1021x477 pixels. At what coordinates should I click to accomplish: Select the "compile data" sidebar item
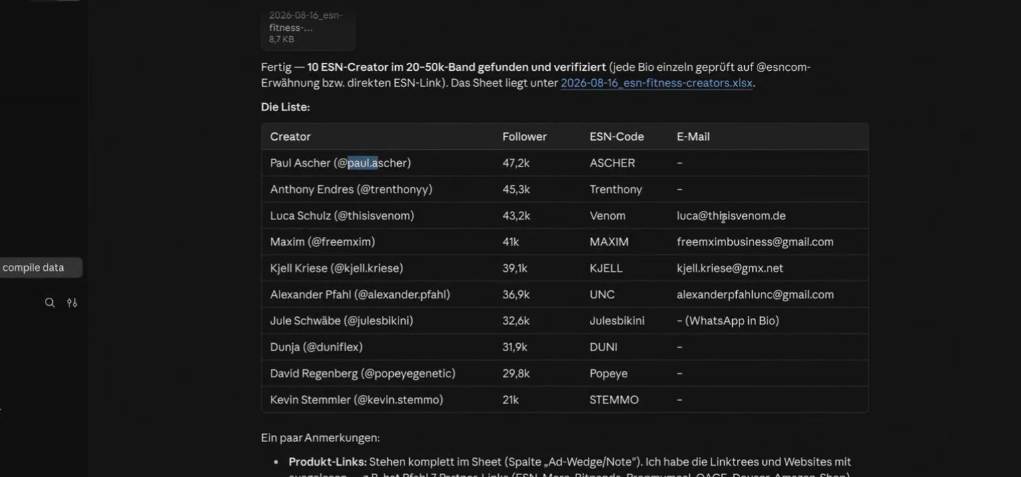(40, 268)
